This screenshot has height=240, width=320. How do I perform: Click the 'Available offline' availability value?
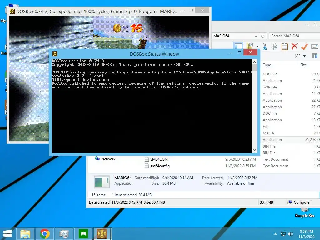pos(240,183)
